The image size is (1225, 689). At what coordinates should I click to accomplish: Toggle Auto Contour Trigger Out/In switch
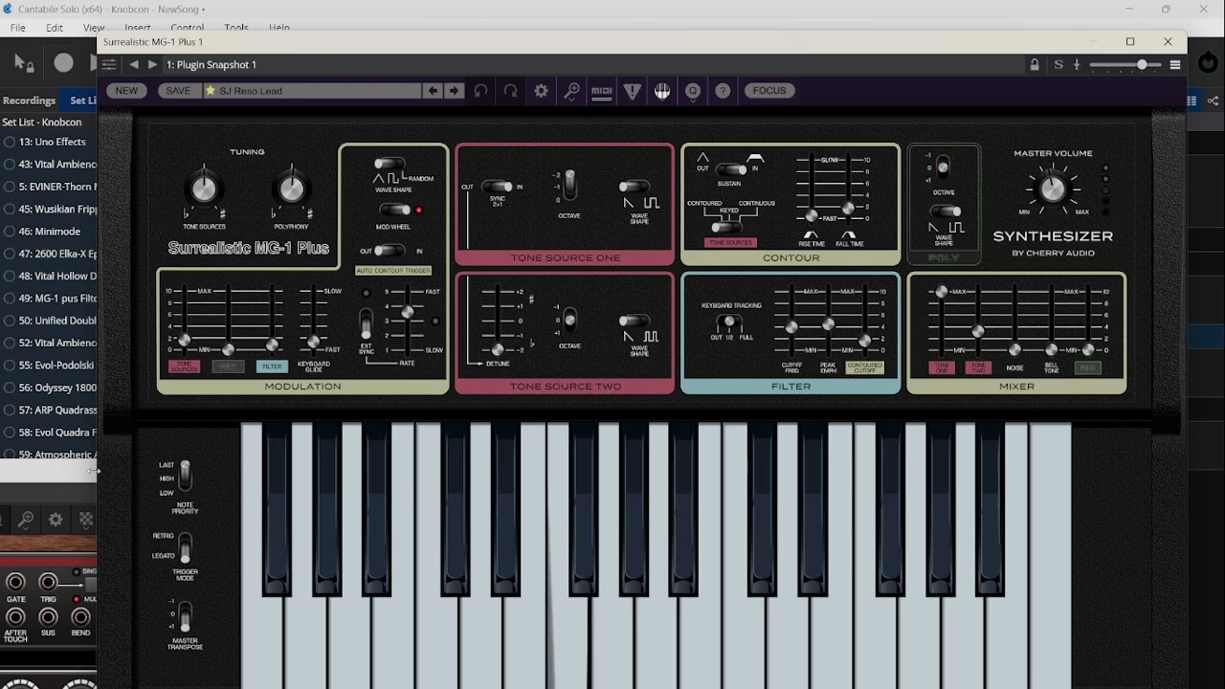[x=390, y=251]
